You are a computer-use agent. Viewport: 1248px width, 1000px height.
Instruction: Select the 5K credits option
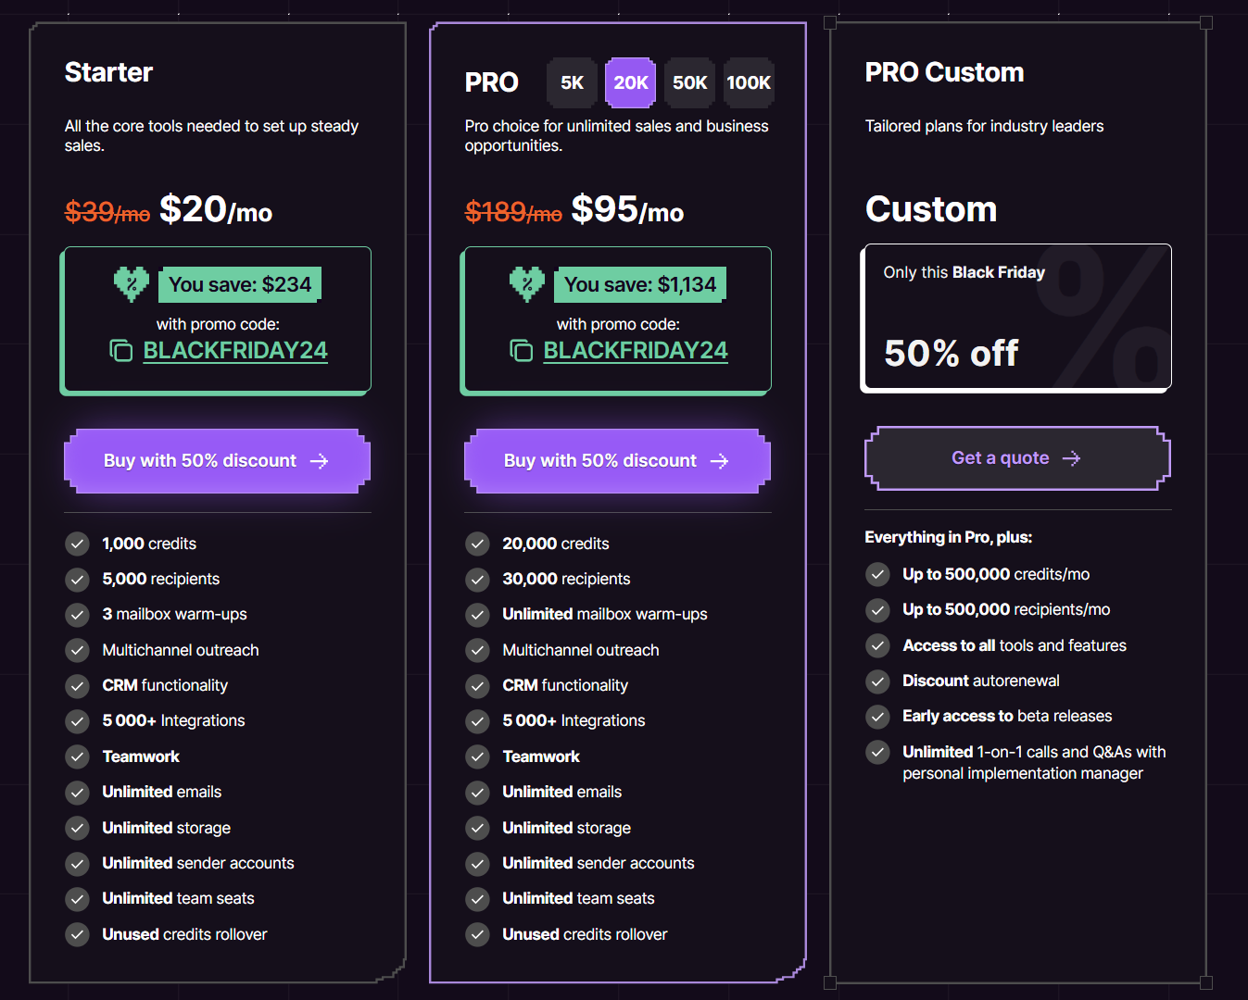click(x=572, y=82)
